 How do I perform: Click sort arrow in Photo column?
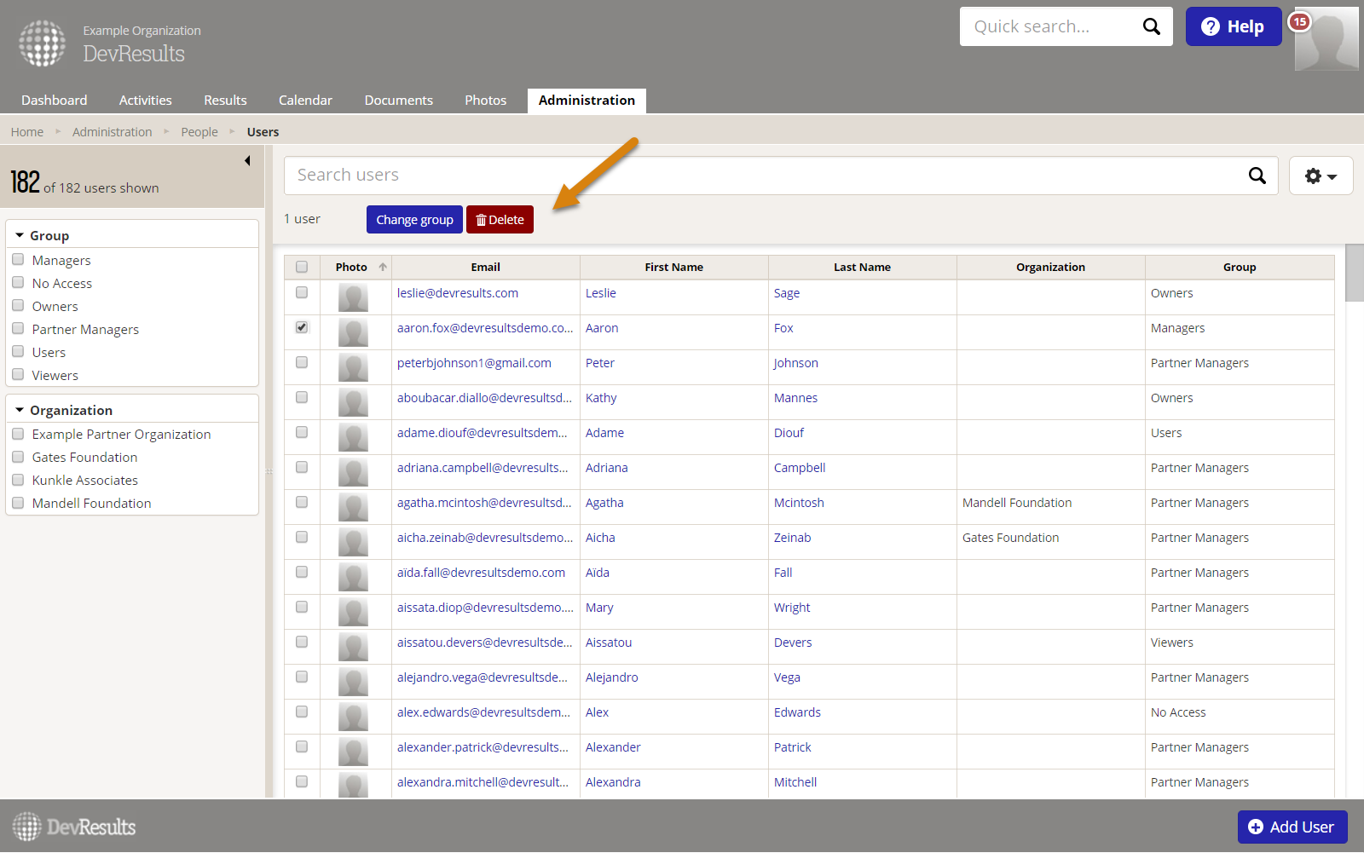[383, 267]
